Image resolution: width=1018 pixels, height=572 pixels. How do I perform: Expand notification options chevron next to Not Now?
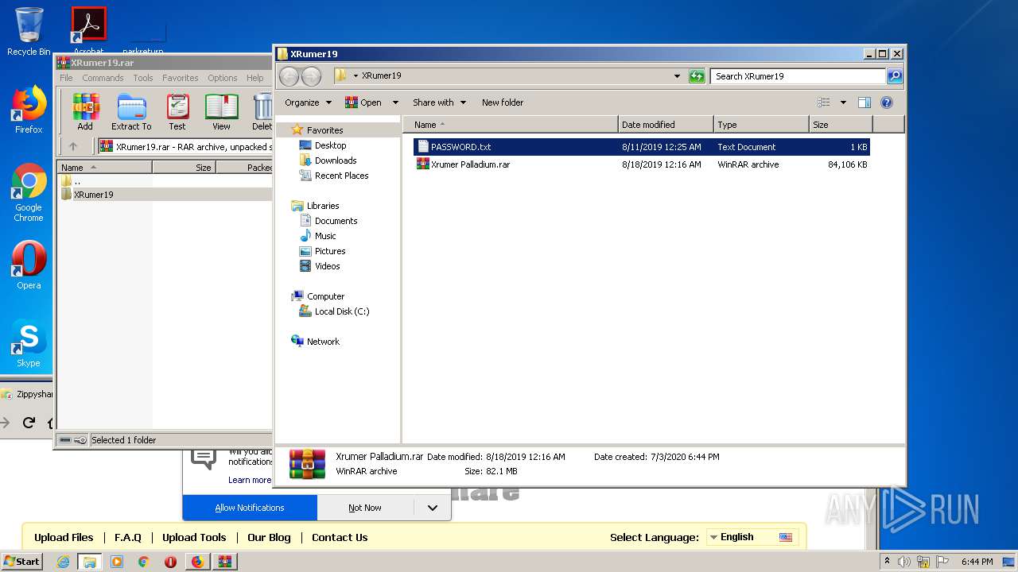tap(432, 508)
